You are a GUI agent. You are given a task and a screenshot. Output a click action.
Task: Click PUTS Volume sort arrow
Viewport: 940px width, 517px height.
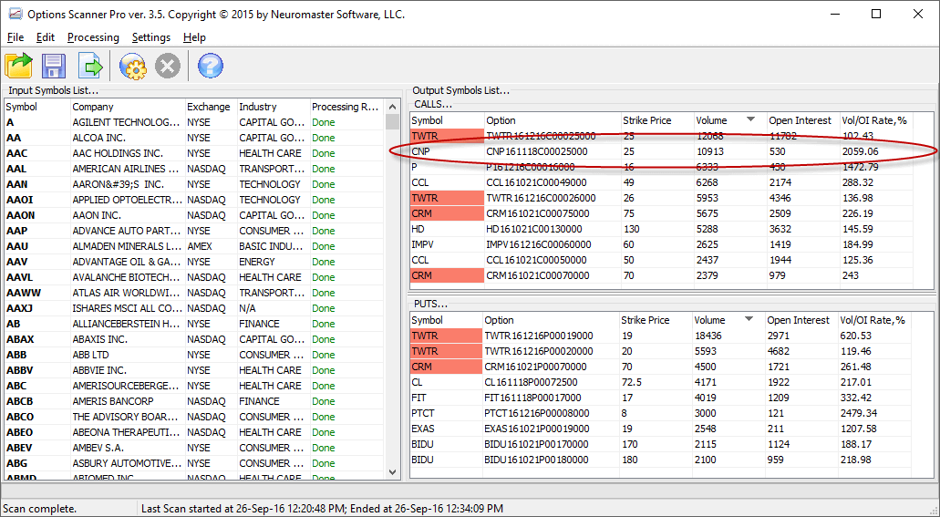[749, 320]
